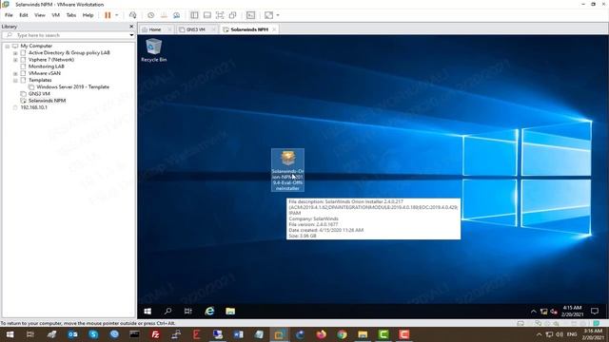
Task: Toggle the library sidebar view icon
Action: [x=194, y=15]
